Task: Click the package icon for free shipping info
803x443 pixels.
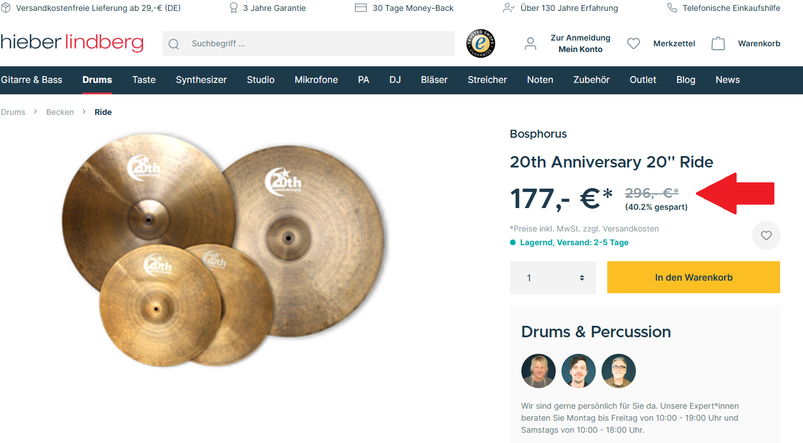Action: coord(6,8)
